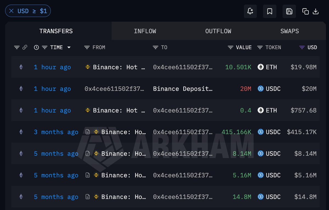The width and height of the screenshot is (329, 210).
Task: Open the 0.4 ETH row's timestamp link
Action: 52,110
